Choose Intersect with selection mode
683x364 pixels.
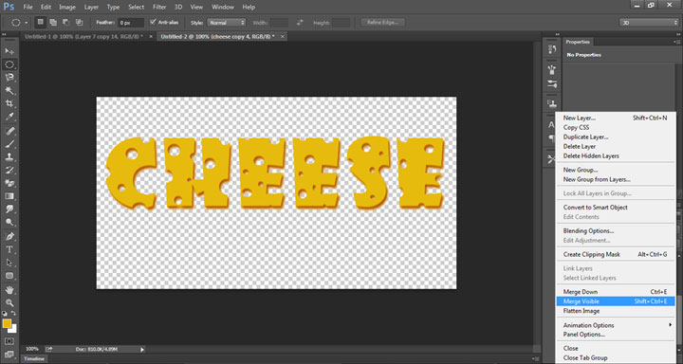[x=79, y=22]
